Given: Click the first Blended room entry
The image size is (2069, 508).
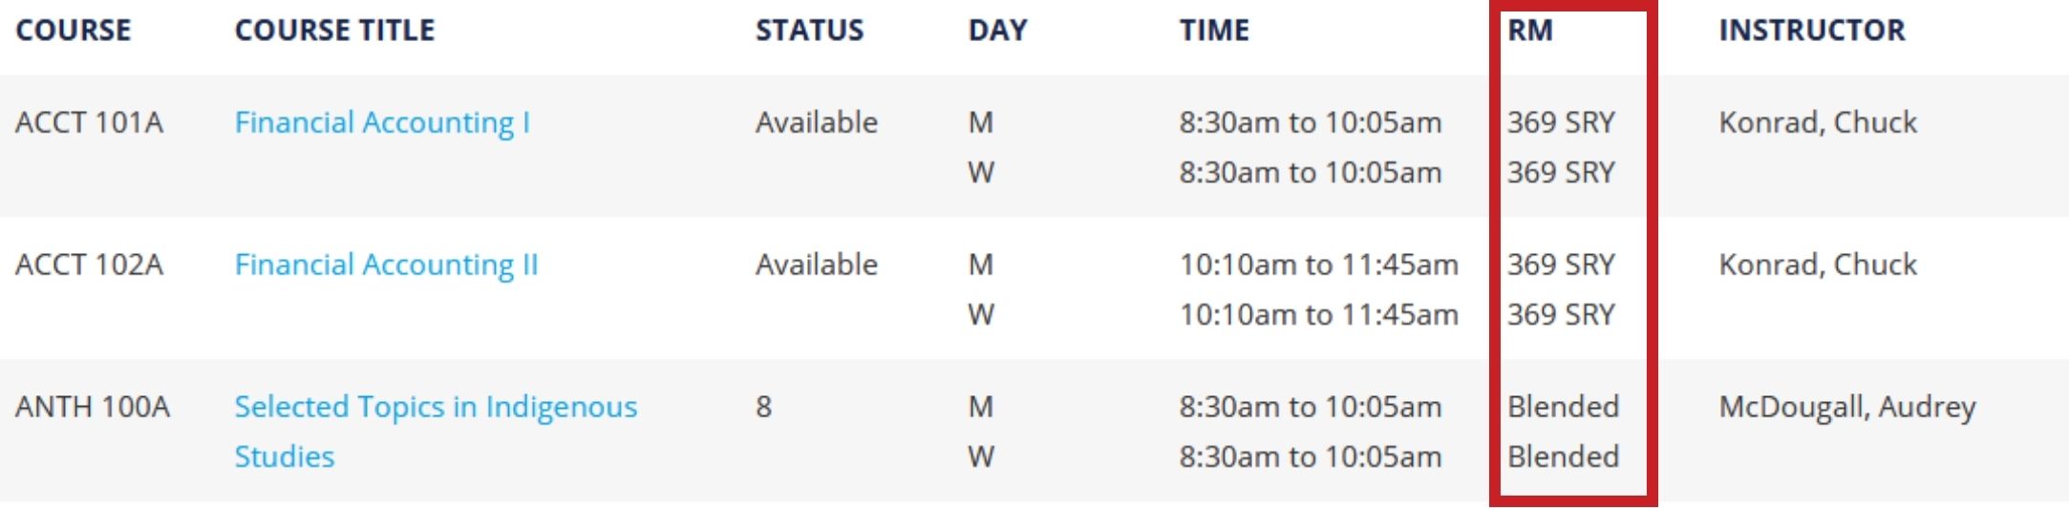Looking at the screenshot, I should click(x=1563, y=408).
